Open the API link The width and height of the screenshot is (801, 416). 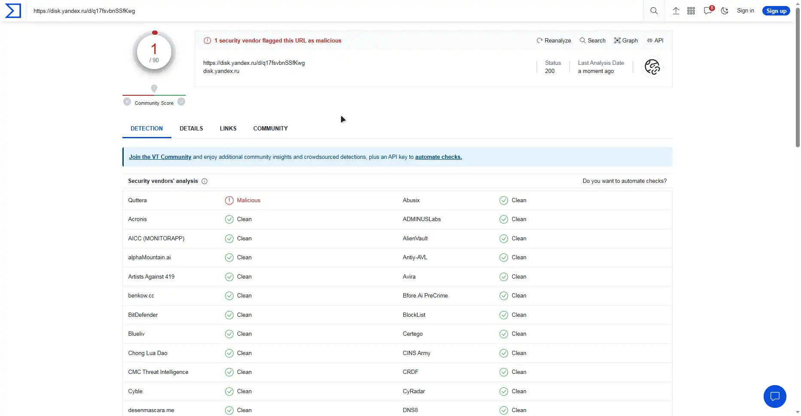[655, 40]
